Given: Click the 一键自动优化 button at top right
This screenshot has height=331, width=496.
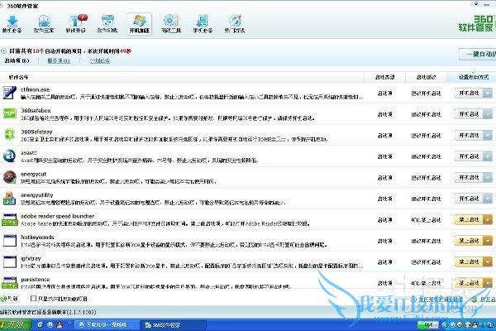Looking at the screenshot, I should pyautogui.click(x=477, y=54).
